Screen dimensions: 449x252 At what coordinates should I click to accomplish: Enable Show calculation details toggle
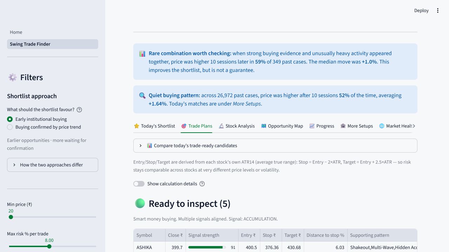pos(139,184)
